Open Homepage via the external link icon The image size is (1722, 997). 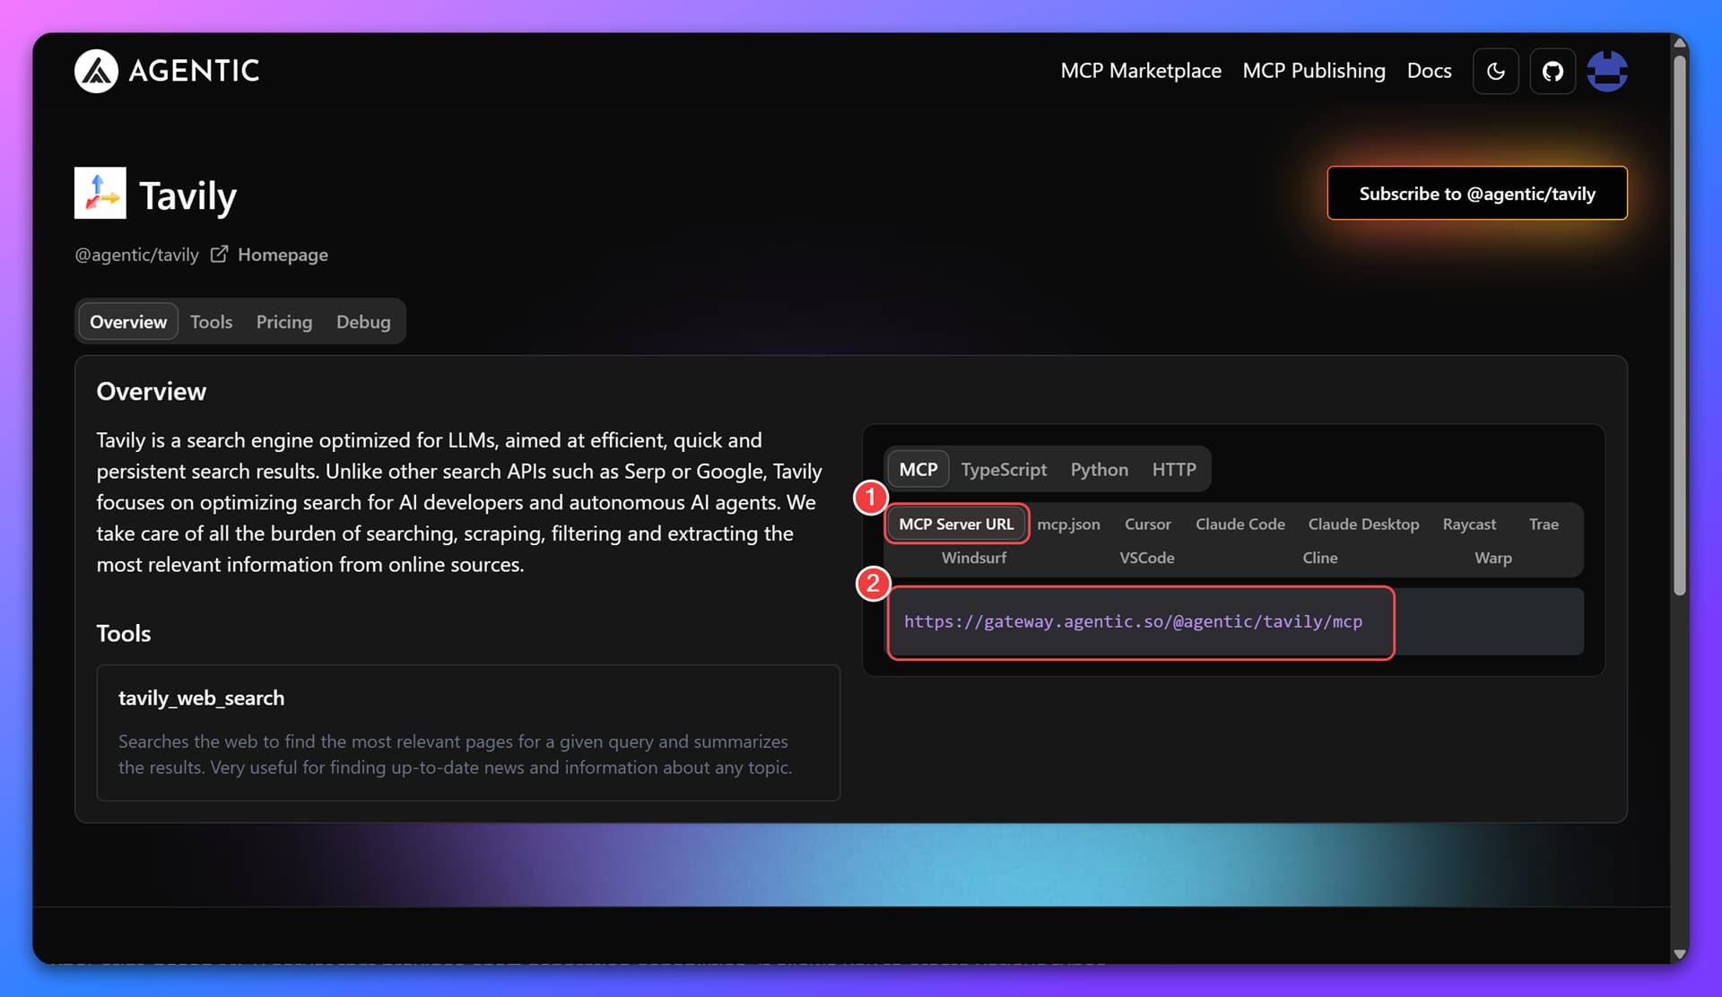click(219, 254)
